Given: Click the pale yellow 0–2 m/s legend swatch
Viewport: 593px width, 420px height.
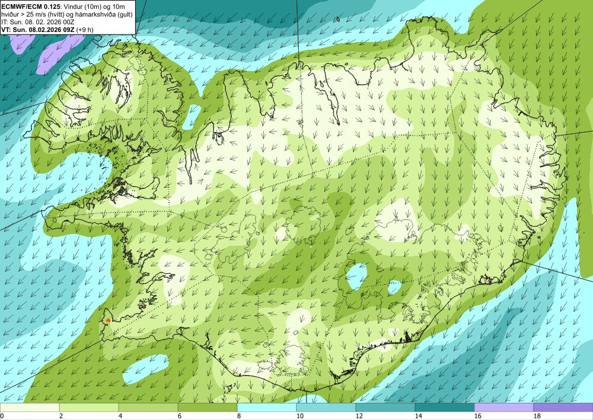Looking at the screenshot, I should click(30, 407).
